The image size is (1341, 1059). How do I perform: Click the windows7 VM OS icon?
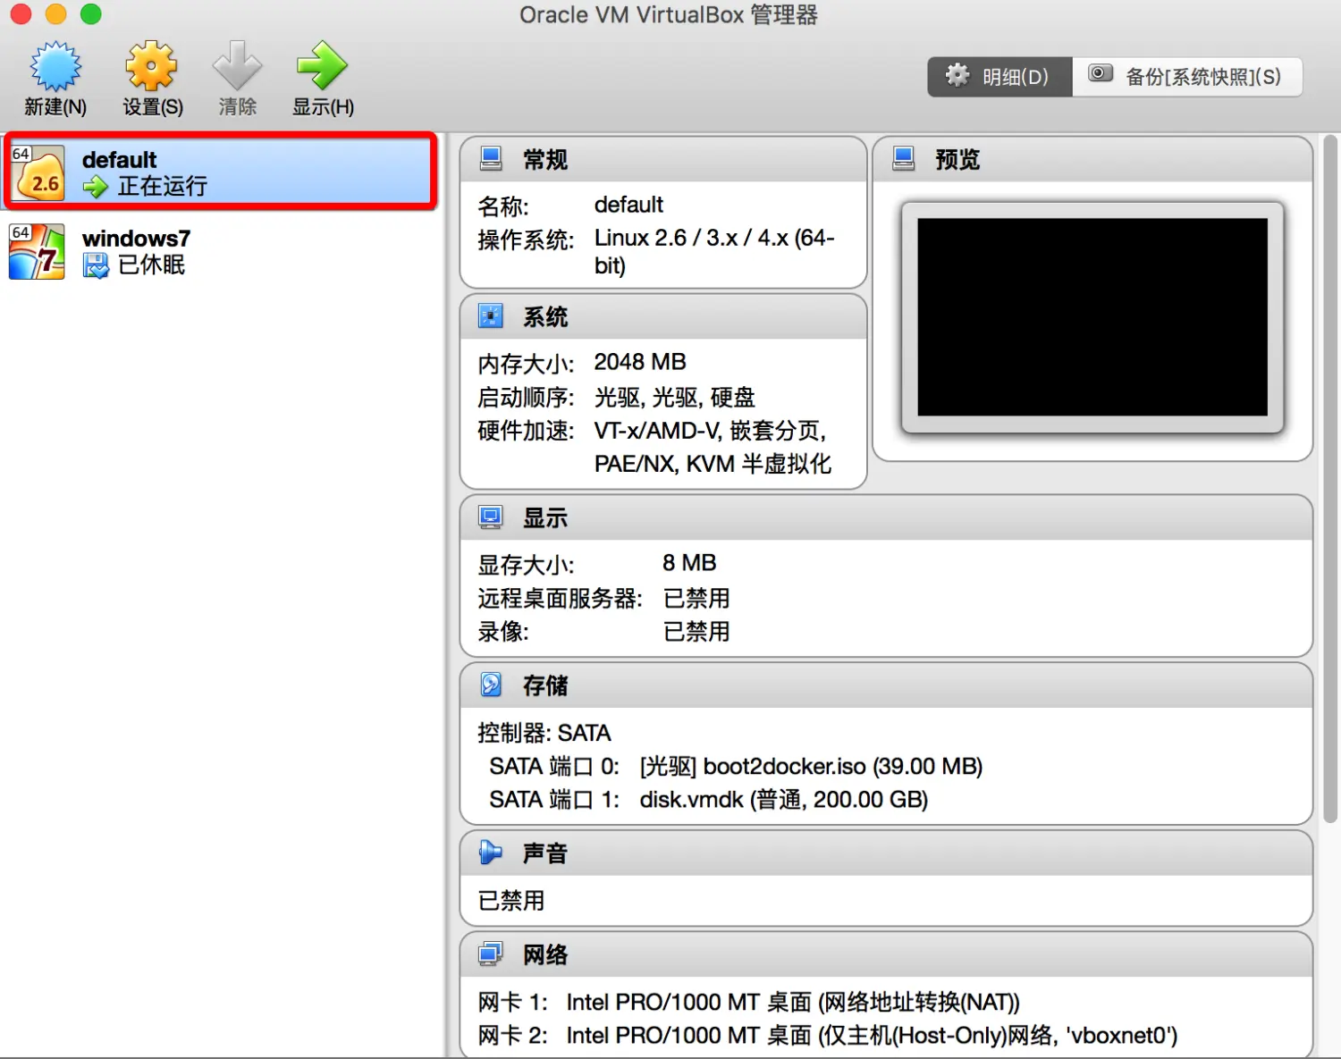pos(37,251)
